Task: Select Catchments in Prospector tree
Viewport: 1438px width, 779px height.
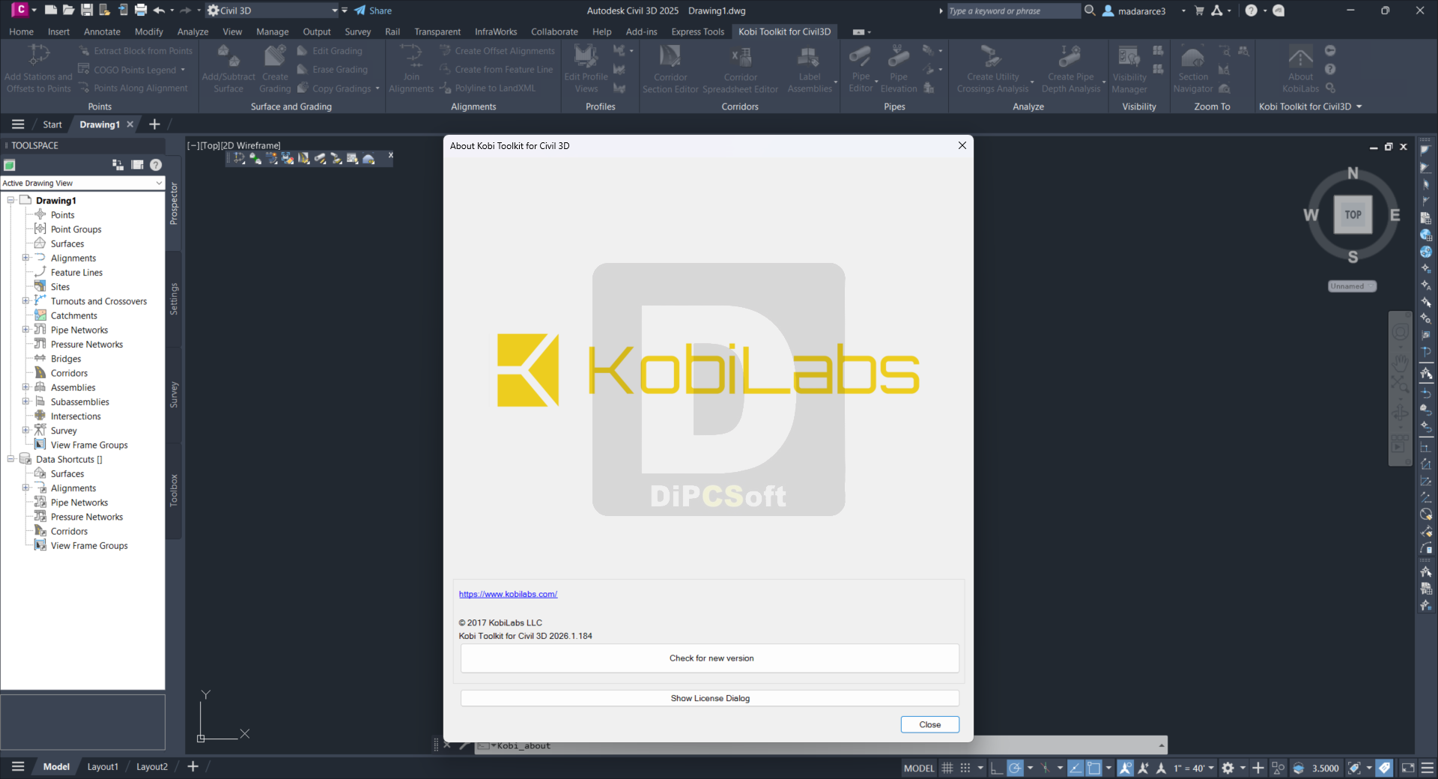Action: click(x=73, y=315)
